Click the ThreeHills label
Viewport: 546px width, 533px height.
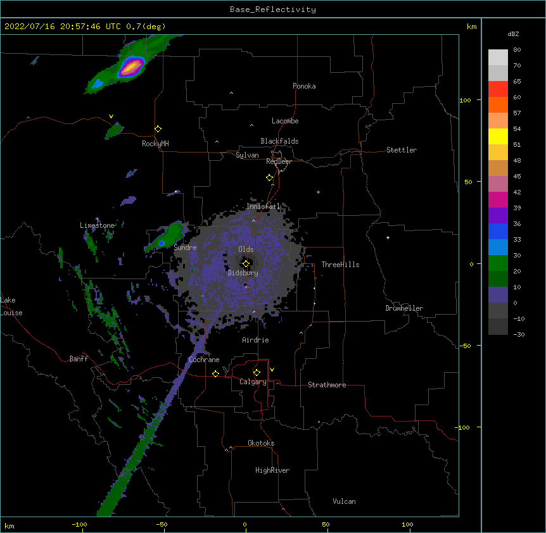[340, 265]
